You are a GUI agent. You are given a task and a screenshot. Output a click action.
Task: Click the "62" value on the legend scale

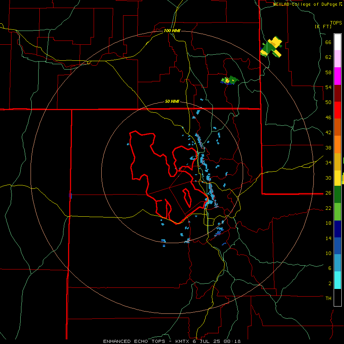(x=328, y=57)
